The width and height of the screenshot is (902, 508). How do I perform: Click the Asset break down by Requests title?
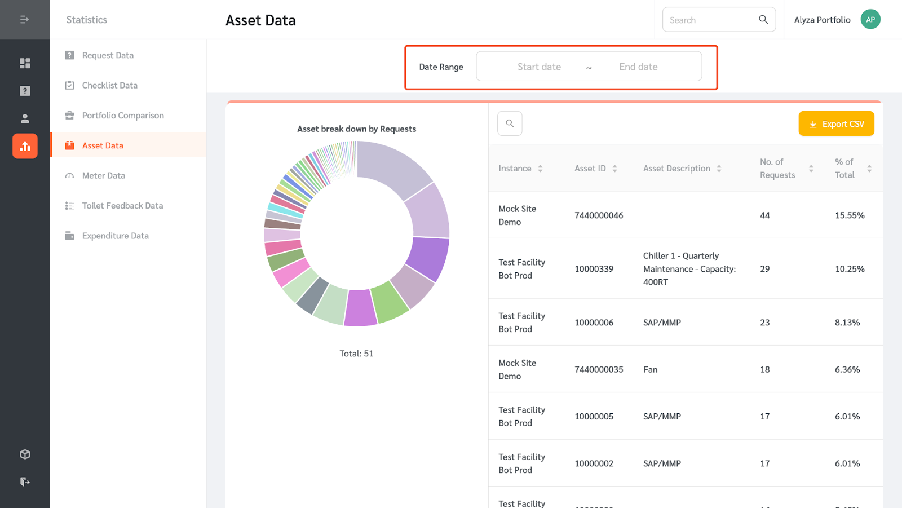[356, 129]
